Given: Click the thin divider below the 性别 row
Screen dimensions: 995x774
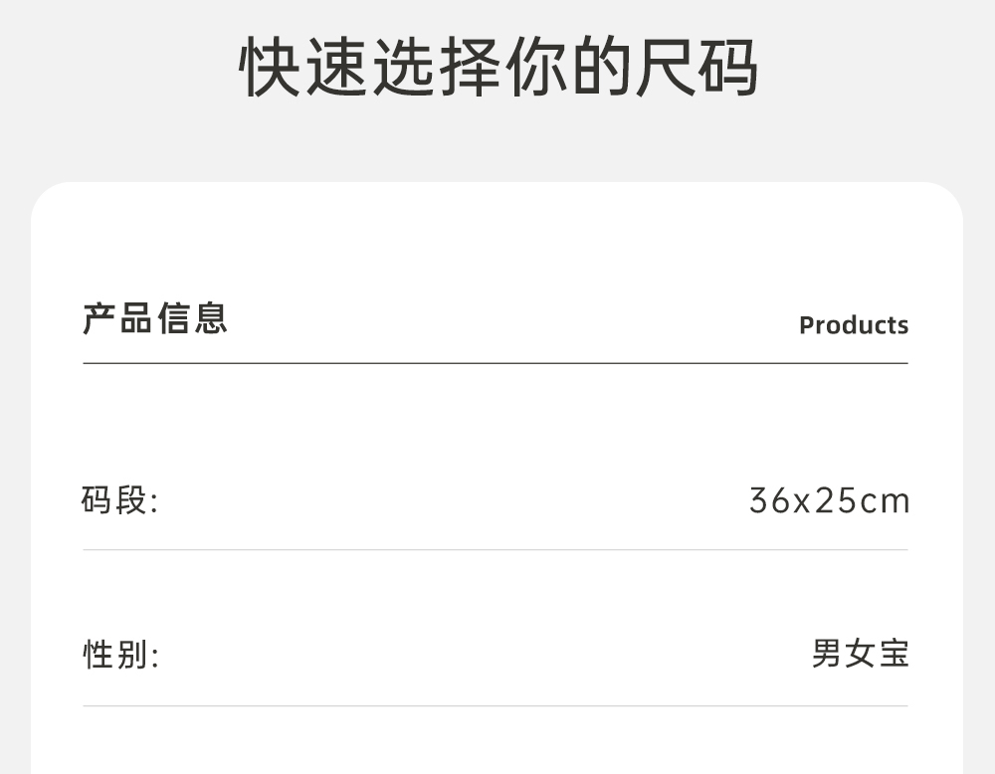Looking at the screenshot, I should point(496,706).
